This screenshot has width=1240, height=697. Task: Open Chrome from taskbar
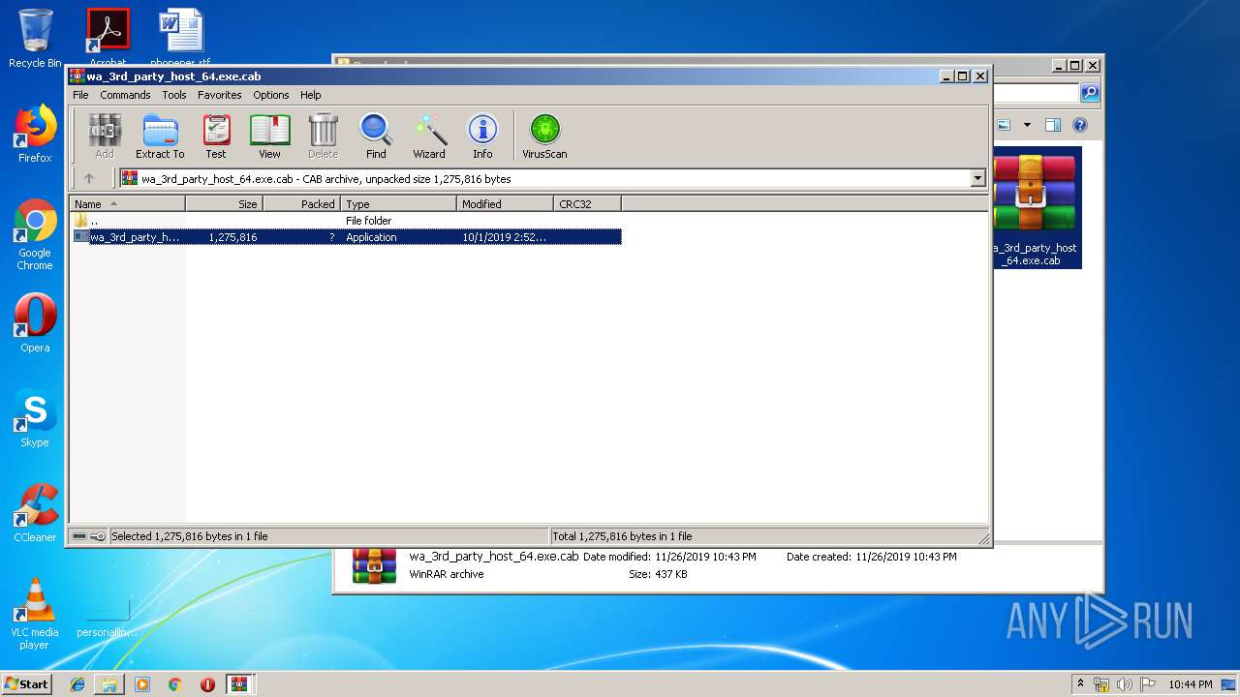coord(174,684)
